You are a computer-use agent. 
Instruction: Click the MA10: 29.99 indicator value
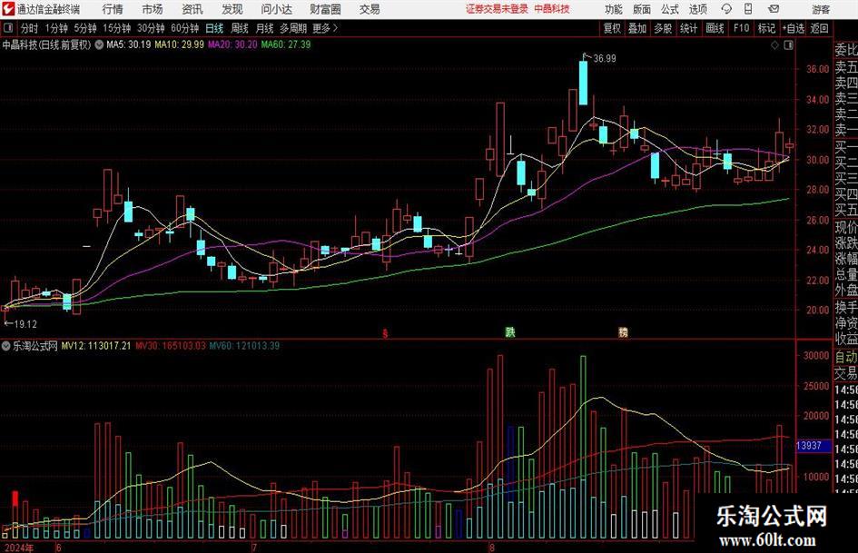tap(180, 44)
